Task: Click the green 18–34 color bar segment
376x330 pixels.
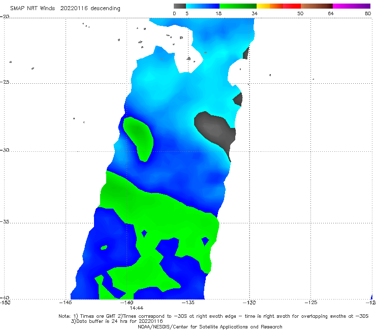Action: click(238, 6)
